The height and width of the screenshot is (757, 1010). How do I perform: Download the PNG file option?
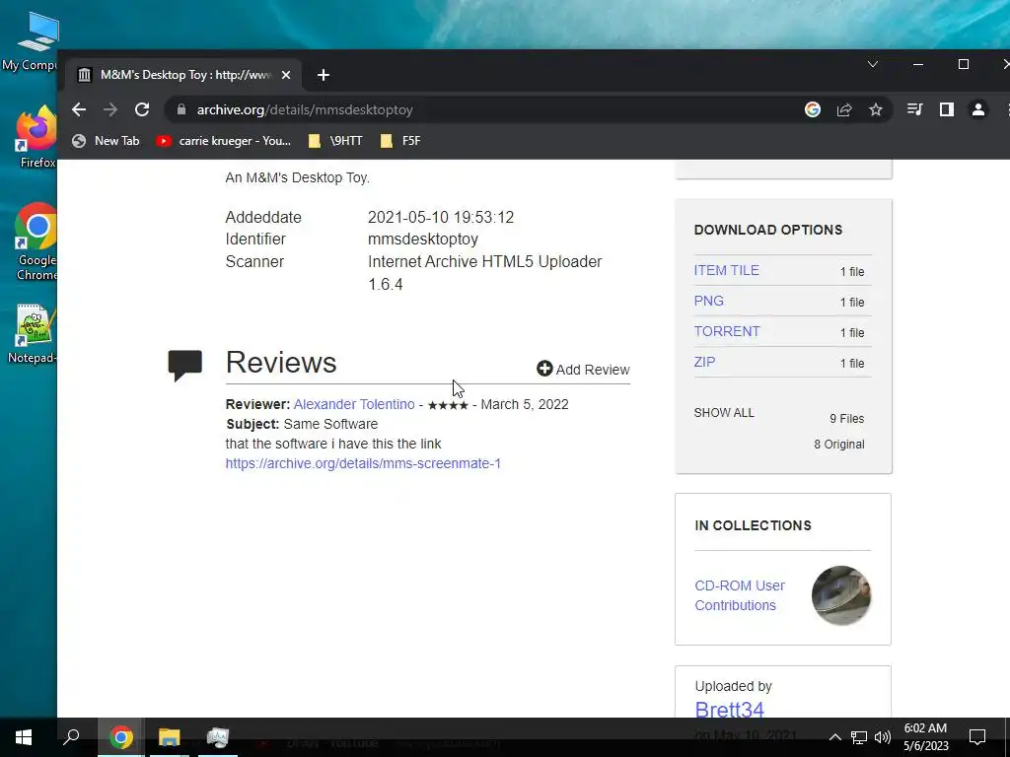(708, 301)
